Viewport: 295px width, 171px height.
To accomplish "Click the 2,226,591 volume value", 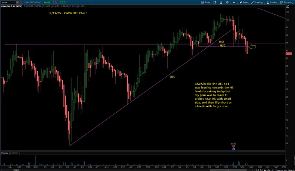I will (14, 153).
